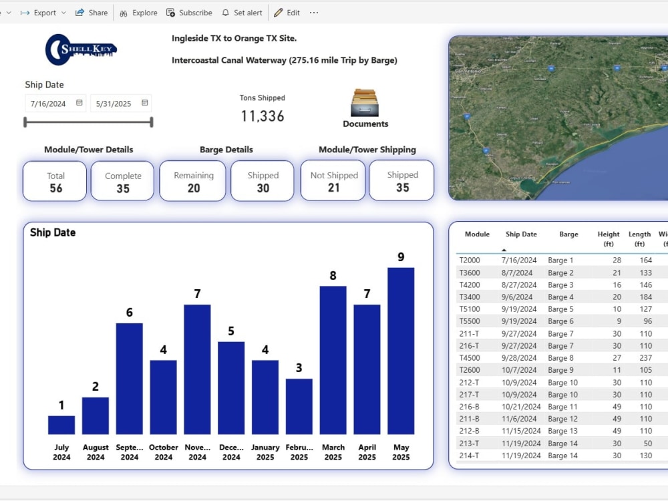
Task: Click the Shell Key logo
Action: point(81,50)
